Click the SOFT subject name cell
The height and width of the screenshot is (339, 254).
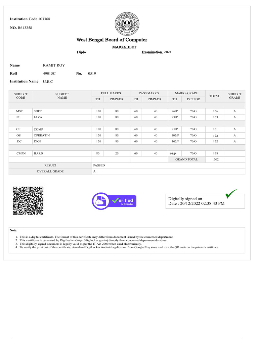(x=62, y=111)
